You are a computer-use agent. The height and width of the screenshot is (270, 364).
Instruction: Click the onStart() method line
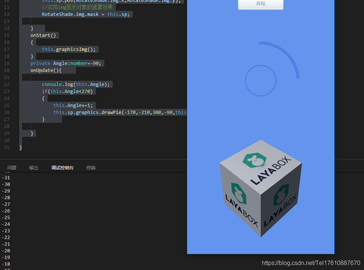coord(43,35)
